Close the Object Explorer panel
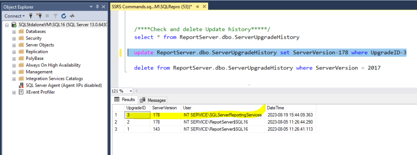 click(x=103, y=7)
